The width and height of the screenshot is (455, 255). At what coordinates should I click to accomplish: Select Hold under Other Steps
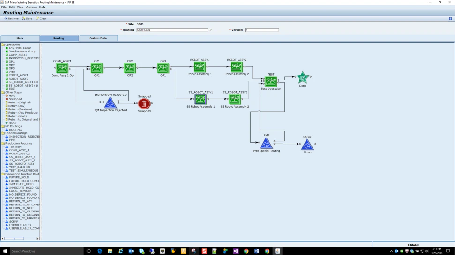pyautogui.click(x=12, y=95)
